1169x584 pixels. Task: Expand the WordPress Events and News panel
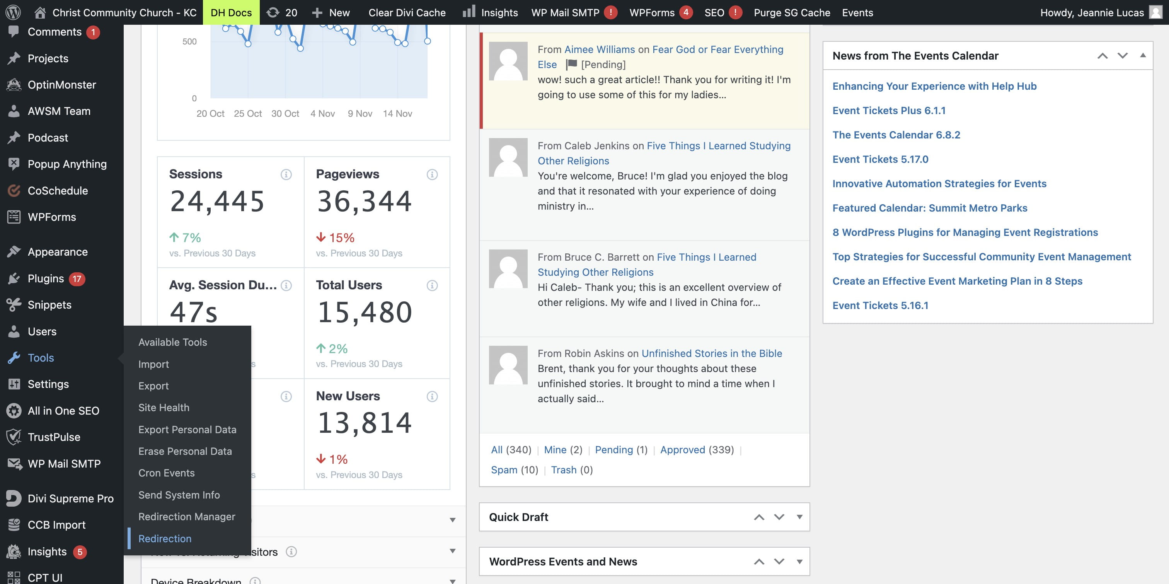799,561
